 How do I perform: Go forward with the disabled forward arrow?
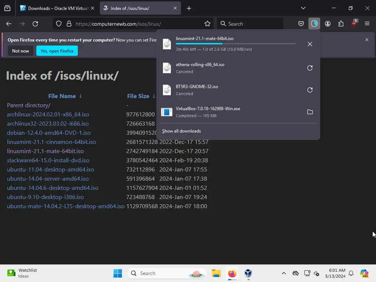tap(22, 24)
